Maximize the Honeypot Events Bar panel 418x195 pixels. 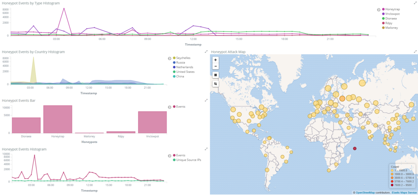(206, 100)
